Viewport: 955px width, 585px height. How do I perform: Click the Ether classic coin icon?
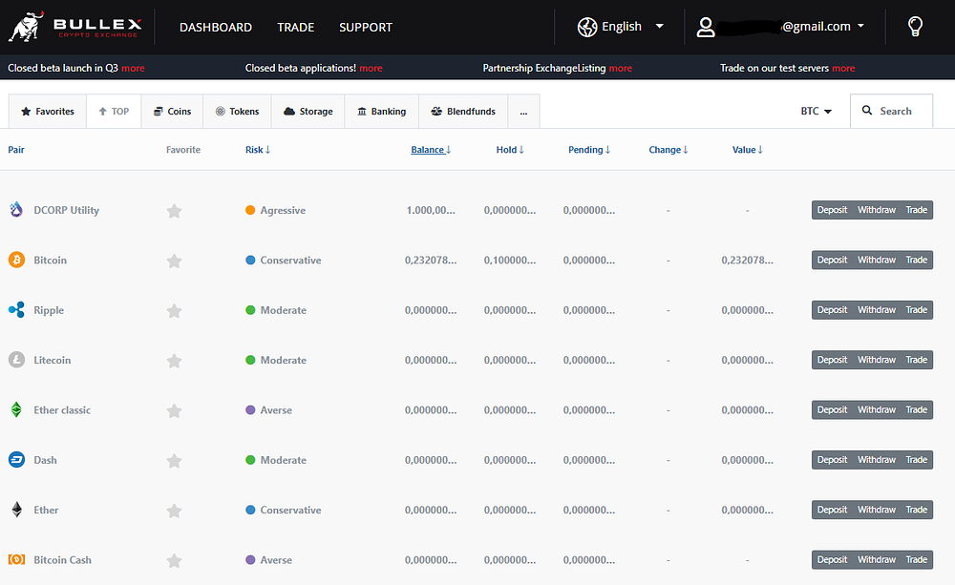16,409
